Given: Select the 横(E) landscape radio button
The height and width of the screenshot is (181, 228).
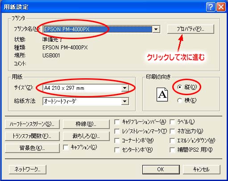Looking at the screenshot, I should [180, 101].
